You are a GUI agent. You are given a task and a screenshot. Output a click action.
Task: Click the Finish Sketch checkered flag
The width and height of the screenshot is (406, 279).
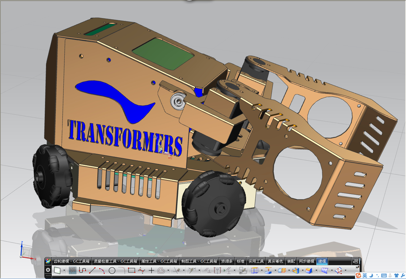[73, 270]
